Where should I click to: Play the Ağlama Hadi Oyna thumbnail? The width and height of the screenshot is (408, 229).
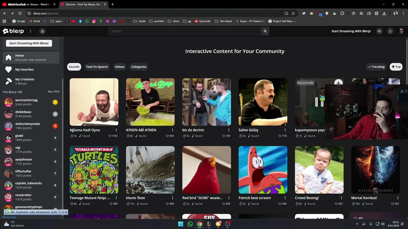94,102
